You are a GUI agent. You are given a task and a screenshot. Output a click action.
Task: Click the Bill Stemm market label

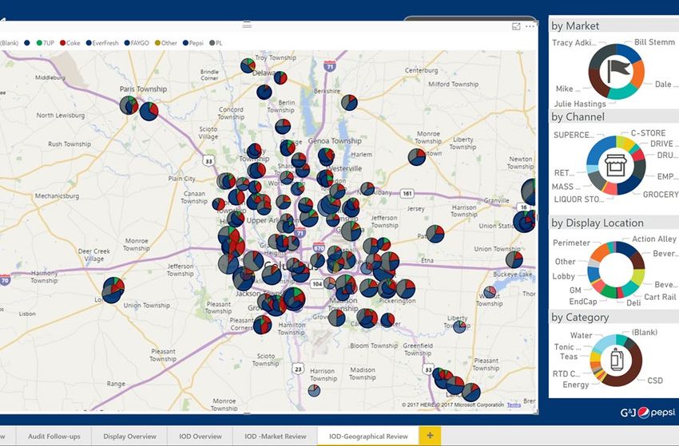tap(654, 42)
